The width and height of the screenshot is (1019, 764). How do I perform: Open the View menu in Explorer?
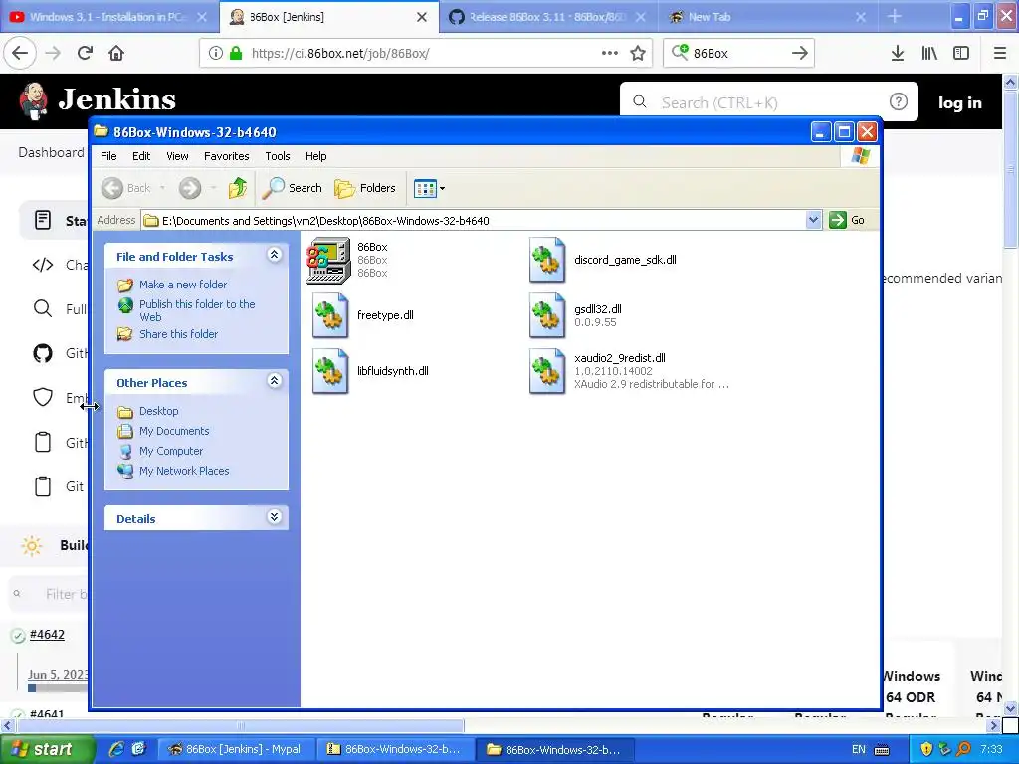tap(177, 156)
